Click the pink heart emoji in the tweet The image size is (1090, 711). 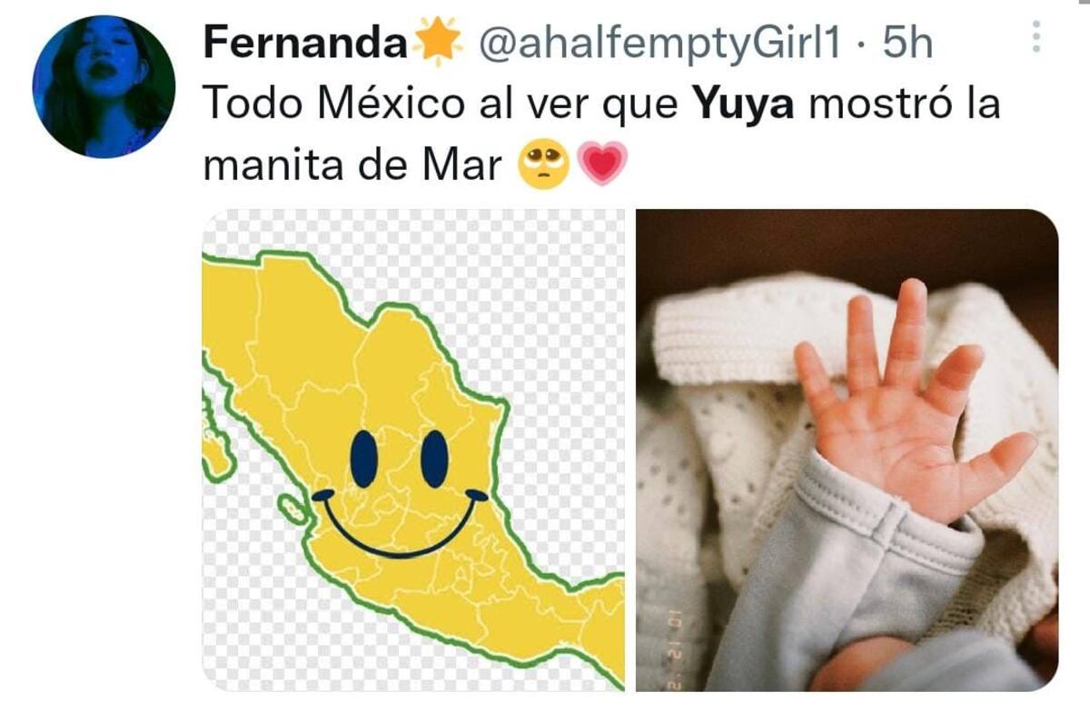point(602,165)
